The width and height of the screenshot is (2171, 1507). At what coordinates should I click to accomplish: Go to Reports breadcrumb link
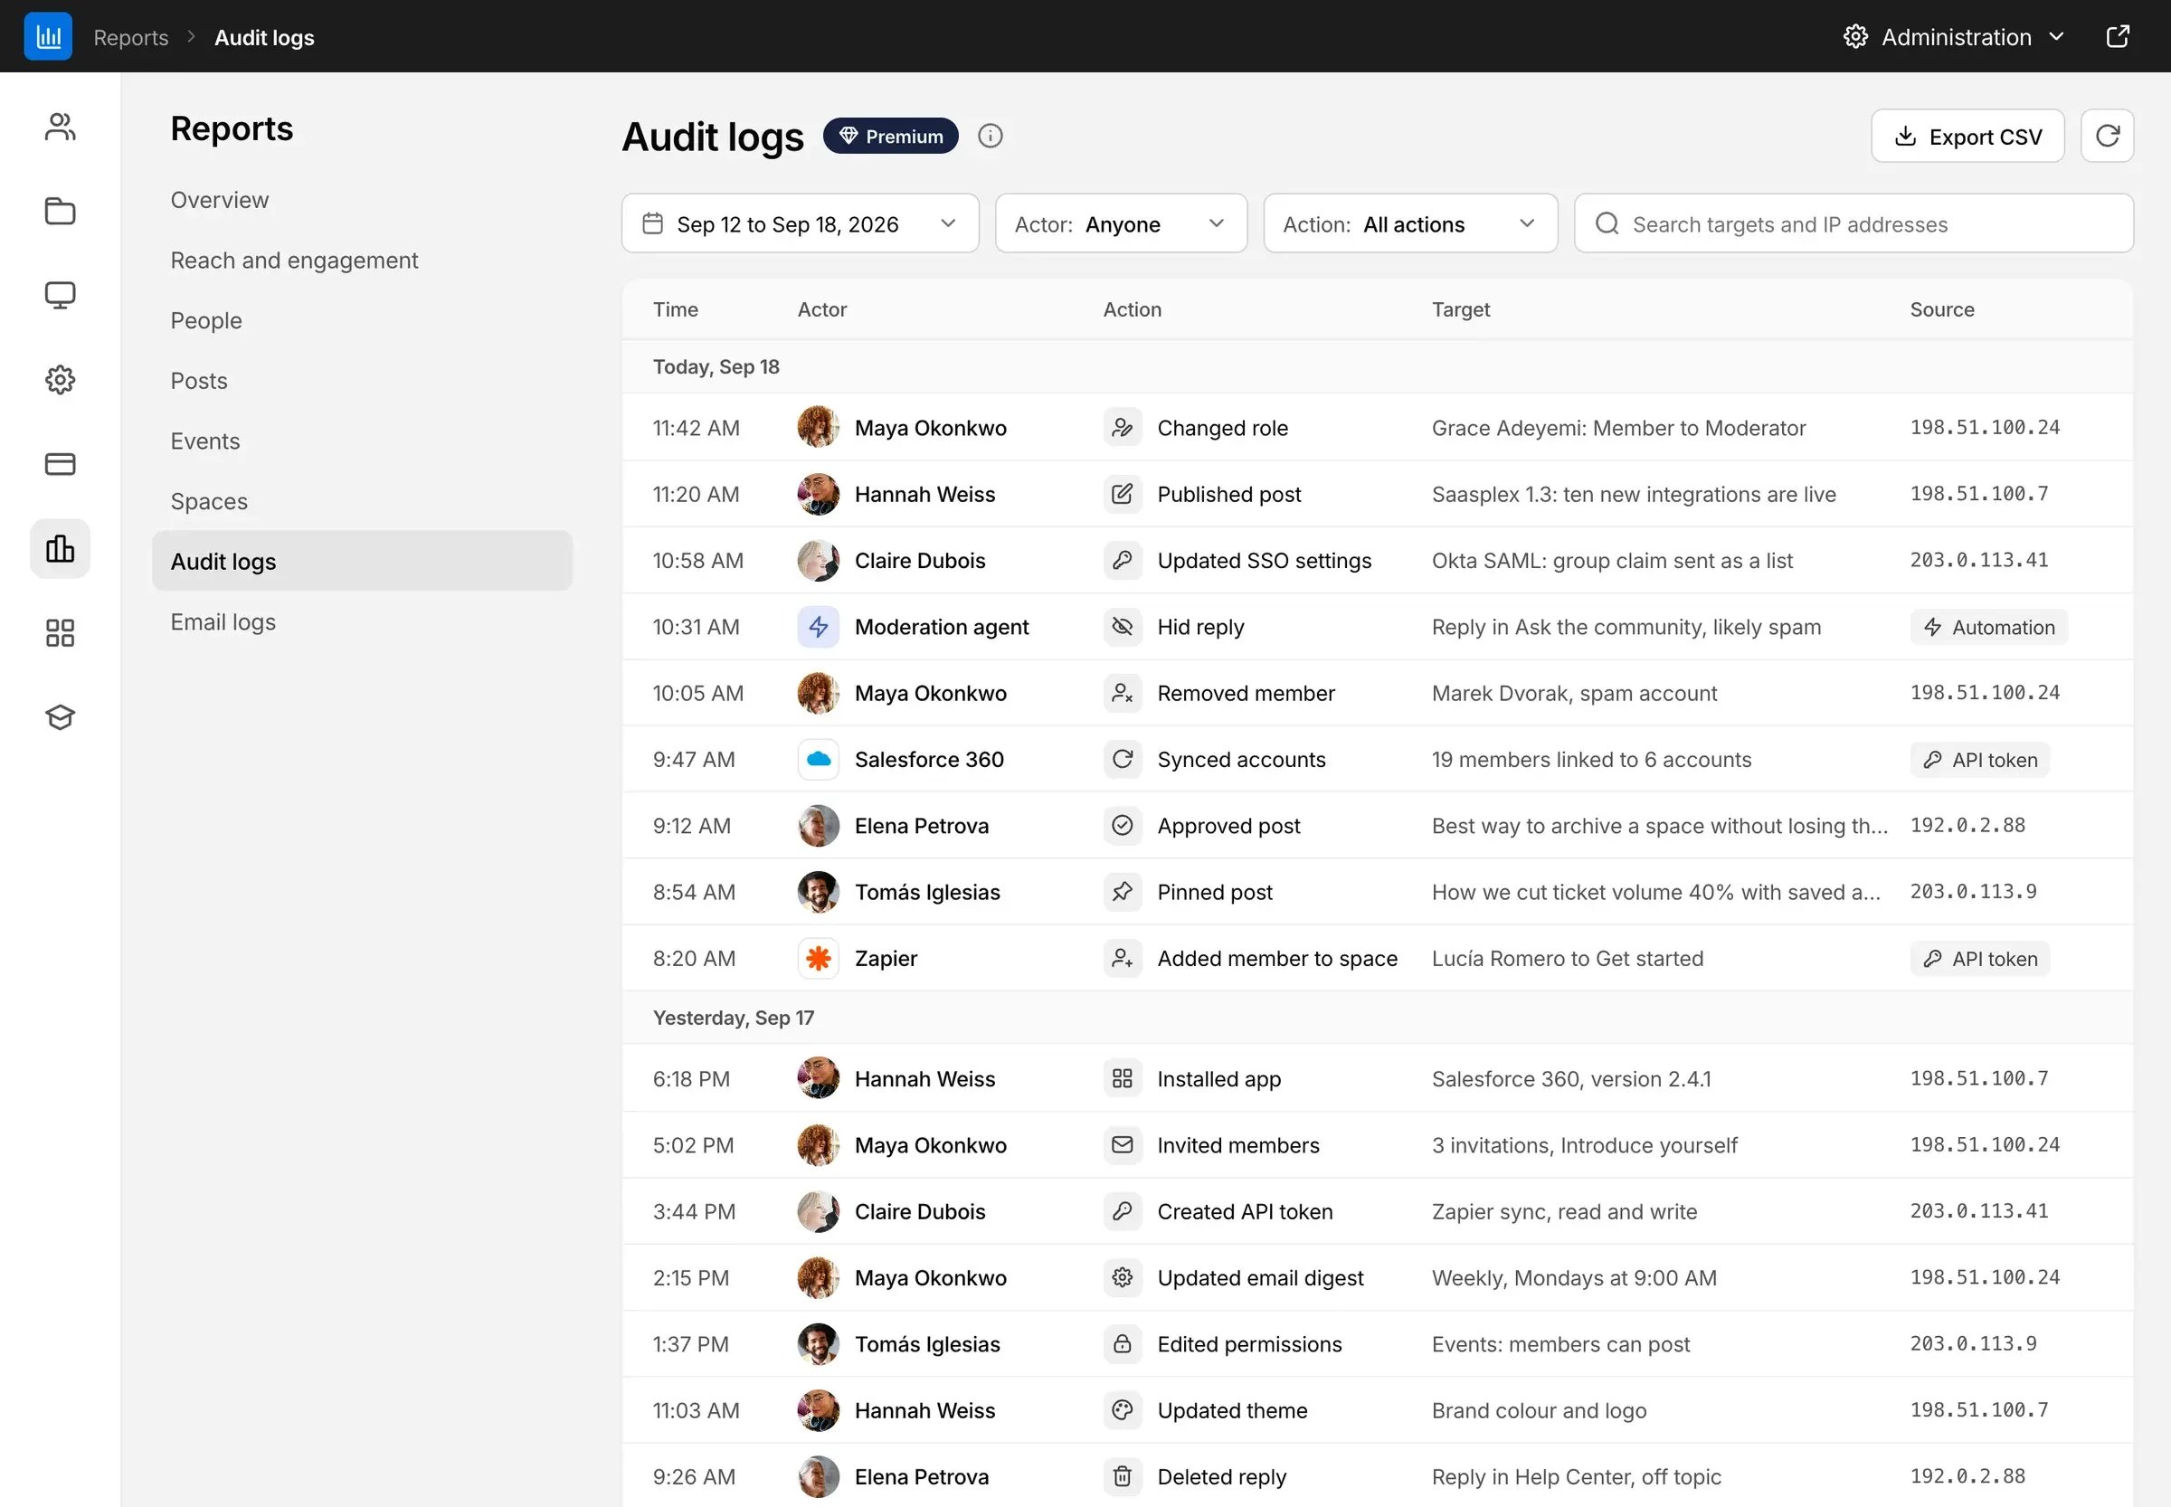tap(130, 38)
